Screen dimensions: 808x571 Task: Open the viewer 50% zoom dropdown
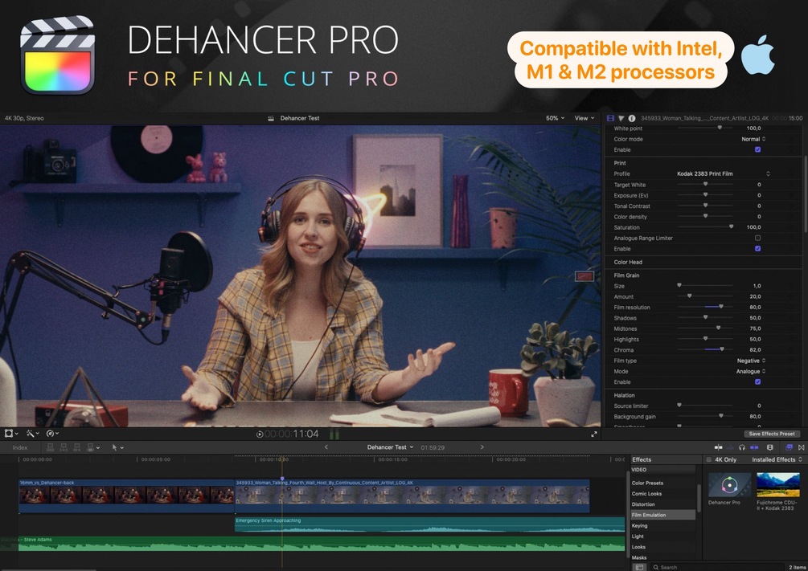point(555,118)
